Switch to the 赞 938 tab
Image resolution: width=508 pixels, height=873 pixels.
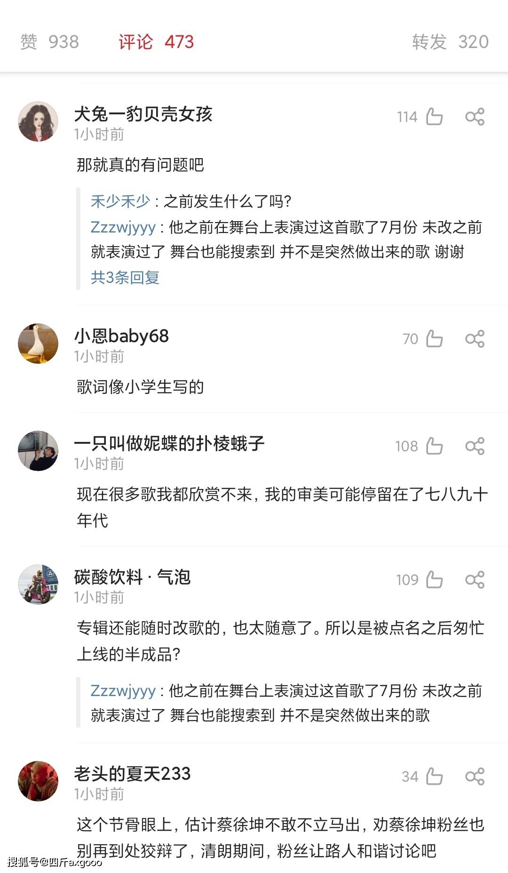(49, 42)
